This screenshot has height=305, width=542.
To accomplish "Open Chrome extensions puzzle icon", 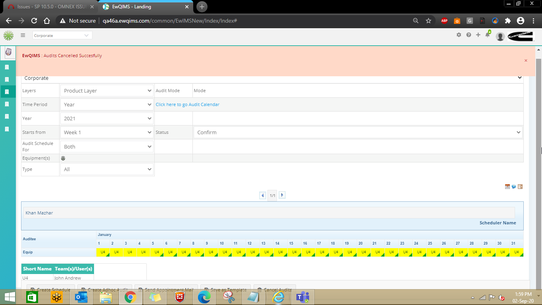I will 508,21.
